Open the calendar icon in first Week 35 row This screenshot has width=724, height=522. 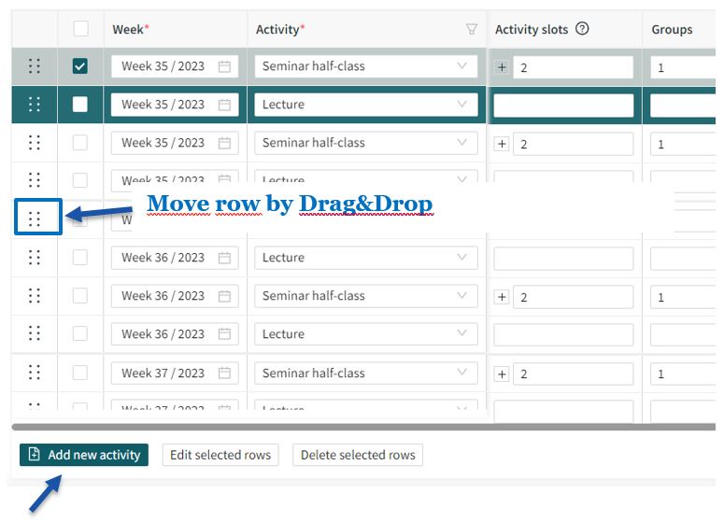coord(224,66)
